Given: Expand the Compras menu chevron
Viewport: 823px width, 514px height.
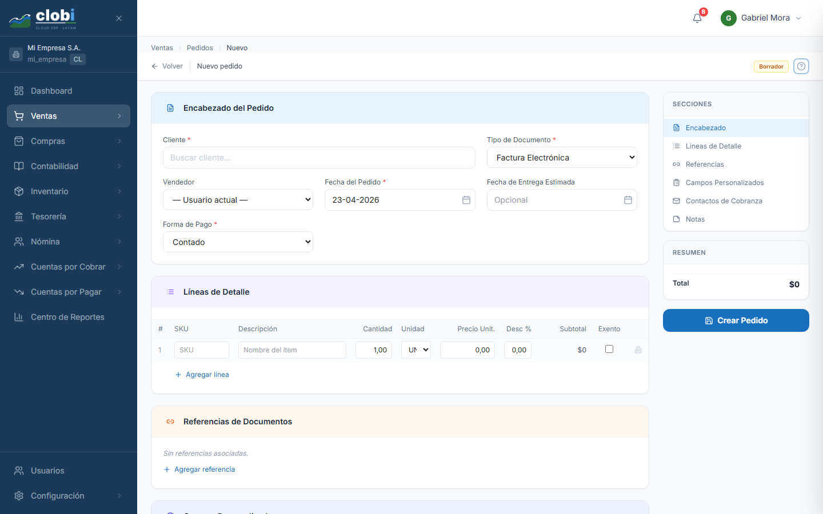Looking at the screenshot, I should coord(119,141).
